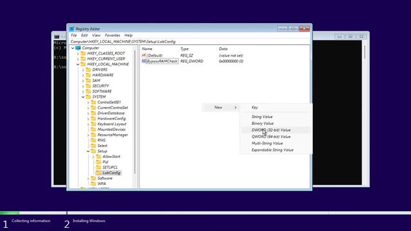Click the RNG folder icon

[94, 141]
